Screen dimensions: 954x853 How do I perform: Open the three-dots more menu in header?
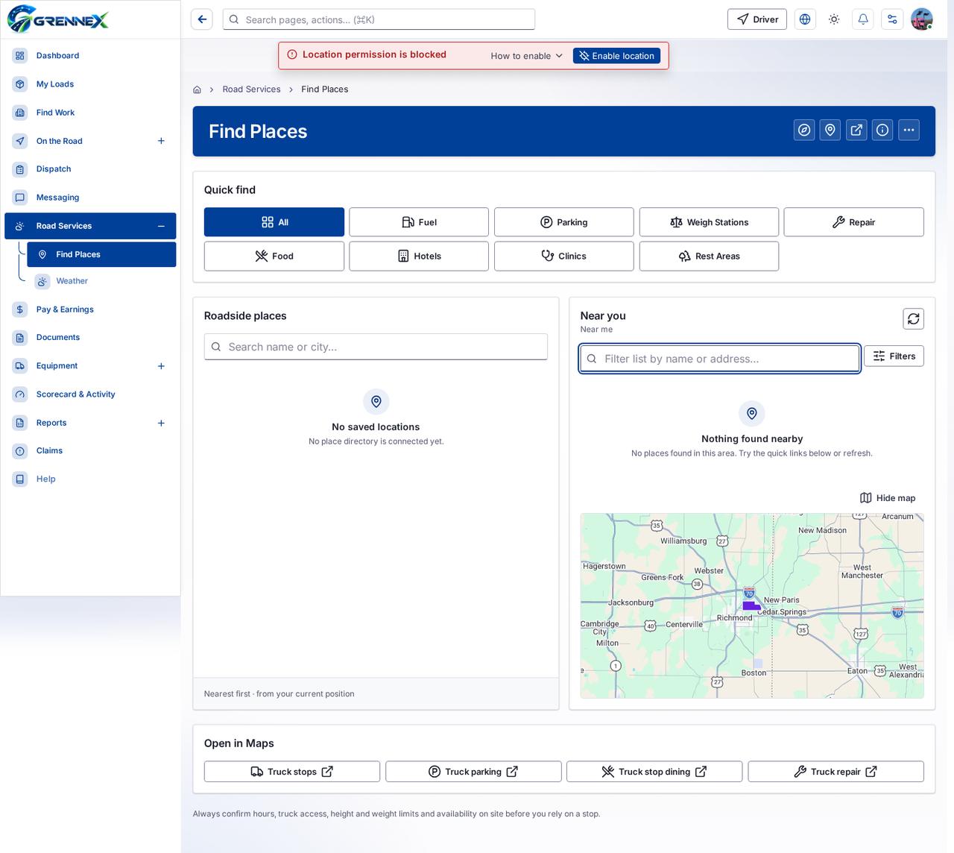(909, 130)
